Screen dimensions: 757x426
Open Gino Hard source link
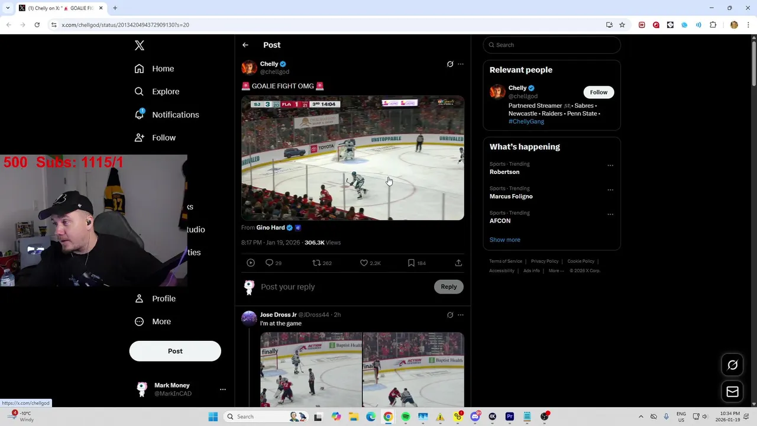(x=271, y=227)
